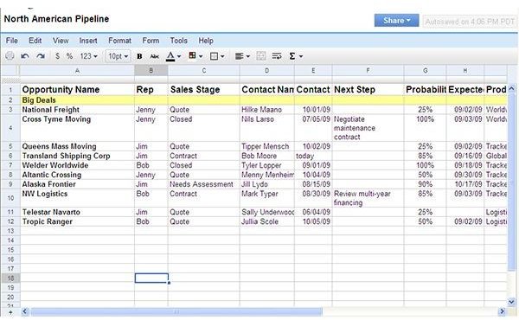Open the View menu
The height and width of the screenshot is (320, 519).
point(61,41)
